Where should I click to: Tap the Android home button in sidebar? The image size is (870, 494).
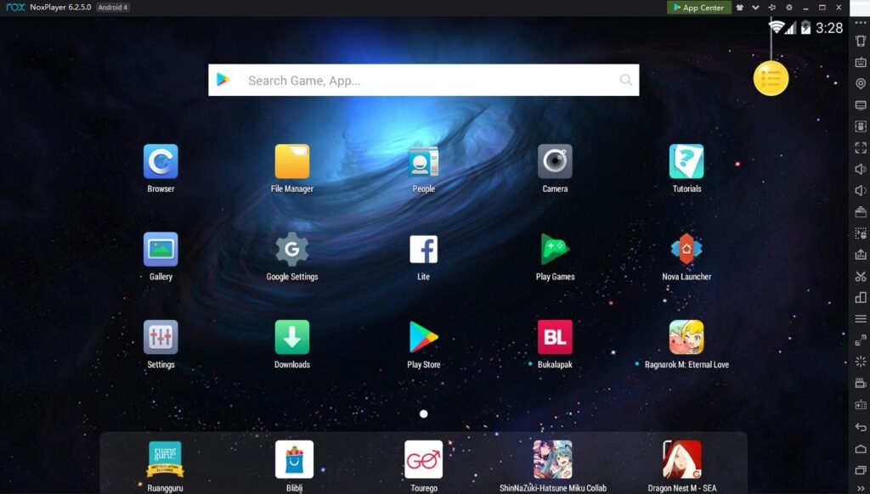861,448
